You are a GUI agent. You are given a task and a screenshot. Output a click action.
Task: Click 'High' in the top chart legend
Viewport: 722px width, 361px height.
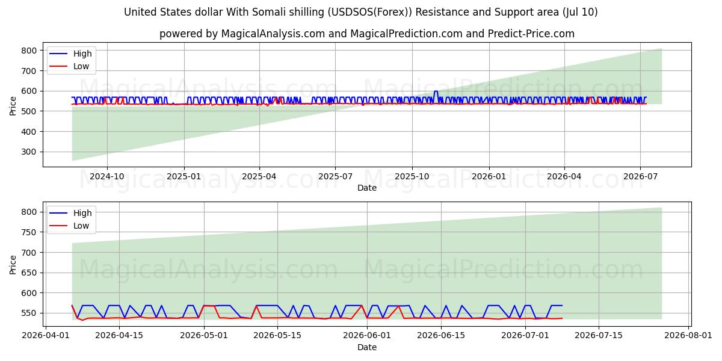click(x=82, y=54)
